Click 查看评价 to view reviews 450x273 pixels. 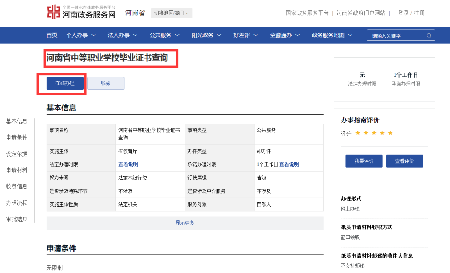click(x=404, y=161)
